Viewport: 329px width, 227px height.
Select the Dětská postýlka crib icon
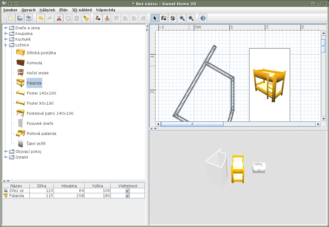pyautogui.click(x=21, y=53)
